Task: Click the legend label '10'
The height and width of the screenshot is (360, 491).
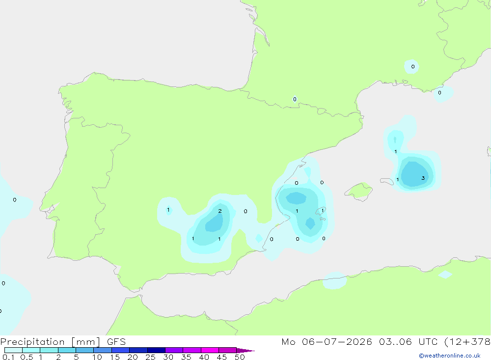Action: pos(97,357)
